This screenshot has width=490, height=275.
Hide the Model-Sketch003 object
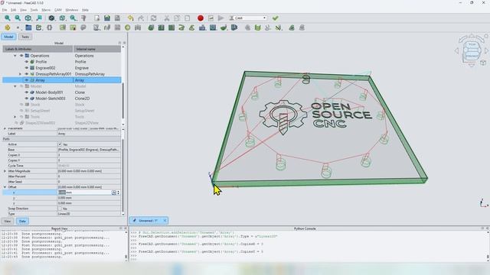tap(27, 99)
